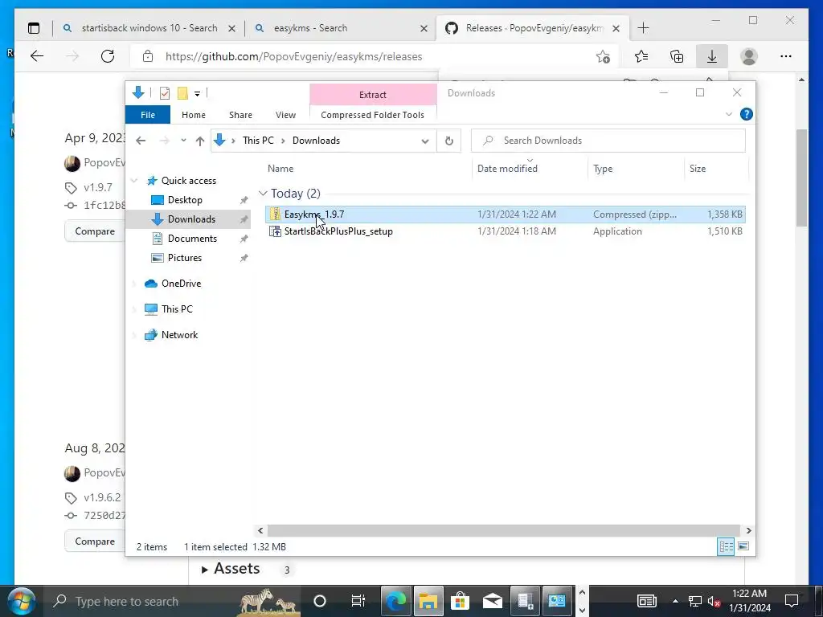Open the address bar history dropdown
Screen dimensions: 823x617
425,141
